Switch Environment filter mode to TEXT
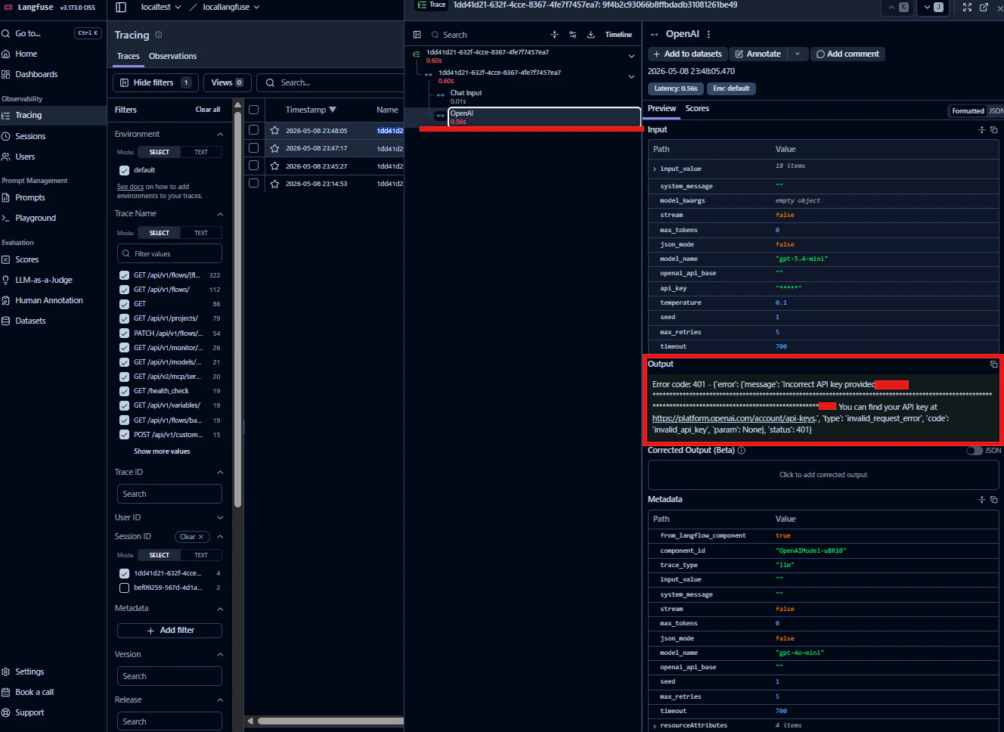Viewport: 1004px width, 732px height. [x=201, y=152]
